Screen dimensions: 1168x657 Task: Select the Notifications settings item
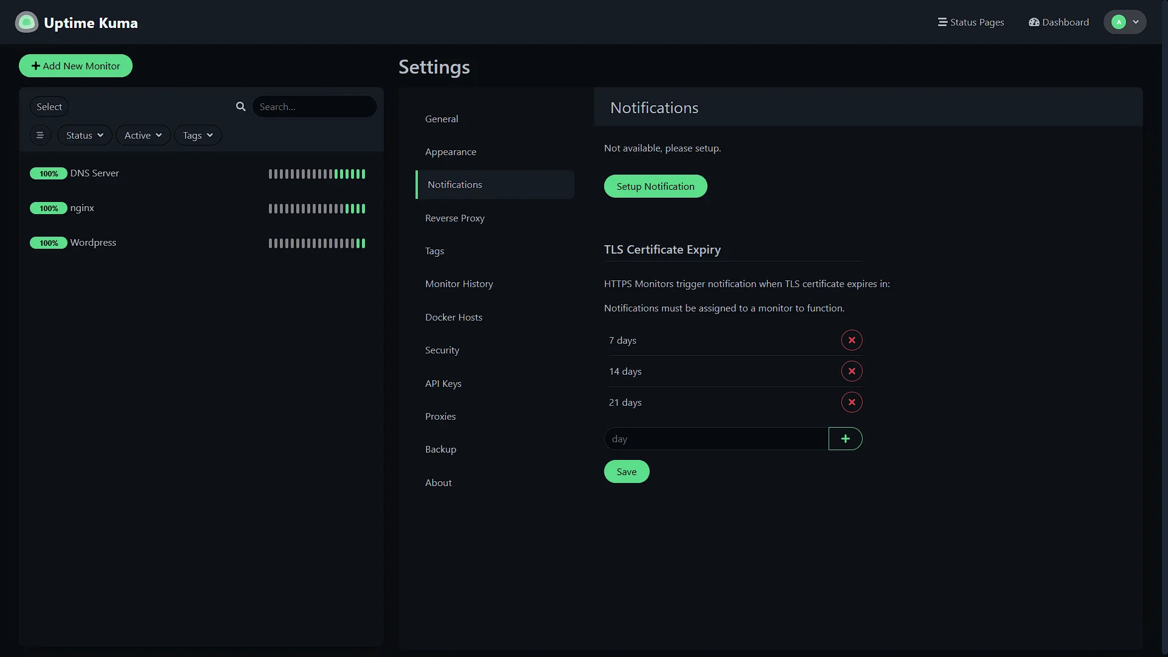(495, 184)
